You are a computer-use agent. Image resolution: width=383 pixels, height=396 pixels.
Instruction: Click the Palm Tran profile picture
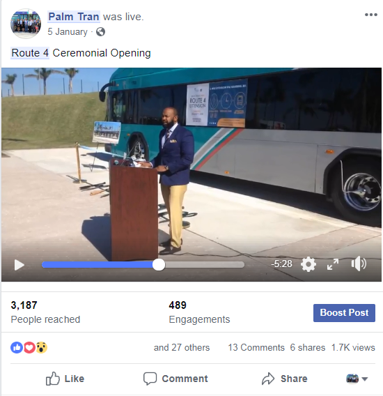(x=26, y=24)
